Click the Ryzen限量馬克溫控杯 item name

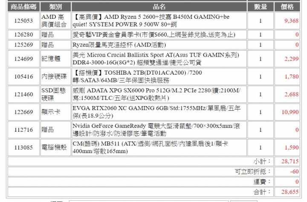coord(119,45)
